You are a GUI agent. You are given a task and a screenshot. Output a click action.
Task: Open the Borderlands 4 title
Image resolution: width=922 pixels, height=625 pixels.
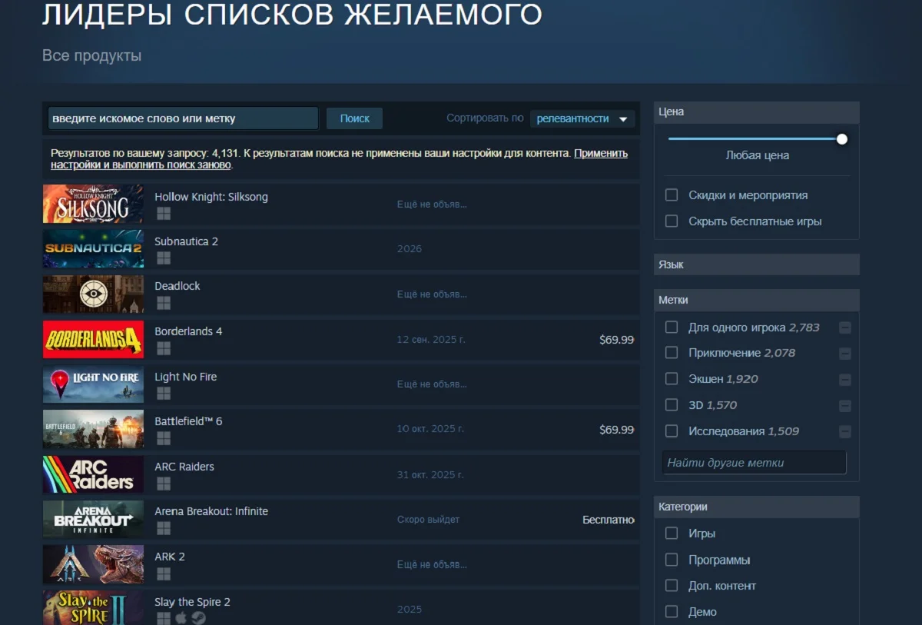tap(188, 331)
